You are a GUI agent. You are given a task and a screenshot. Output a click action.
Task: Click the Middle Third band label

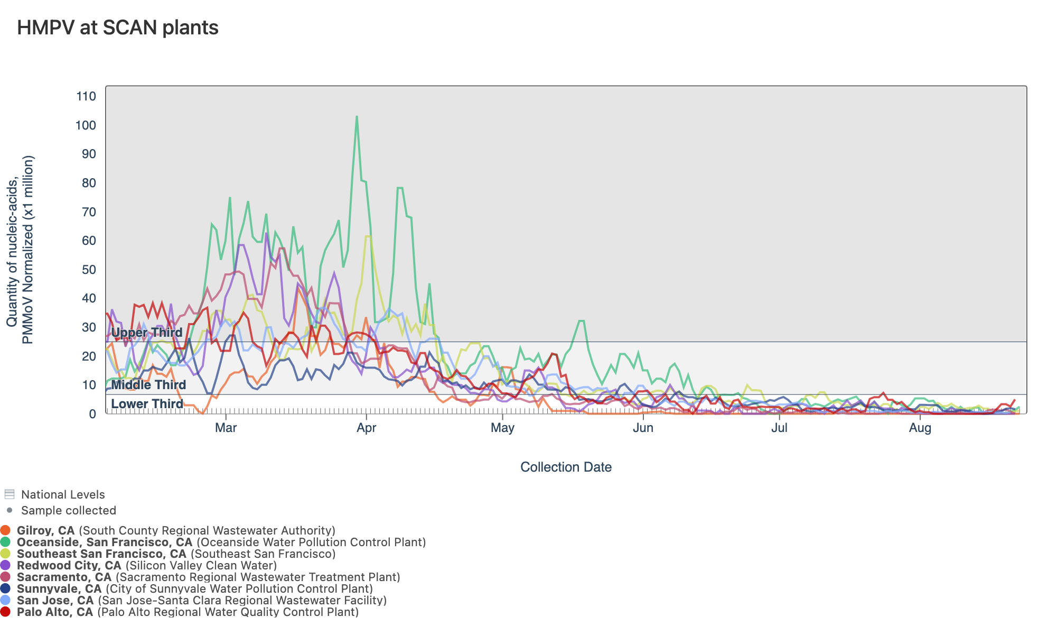coord(148,385)
